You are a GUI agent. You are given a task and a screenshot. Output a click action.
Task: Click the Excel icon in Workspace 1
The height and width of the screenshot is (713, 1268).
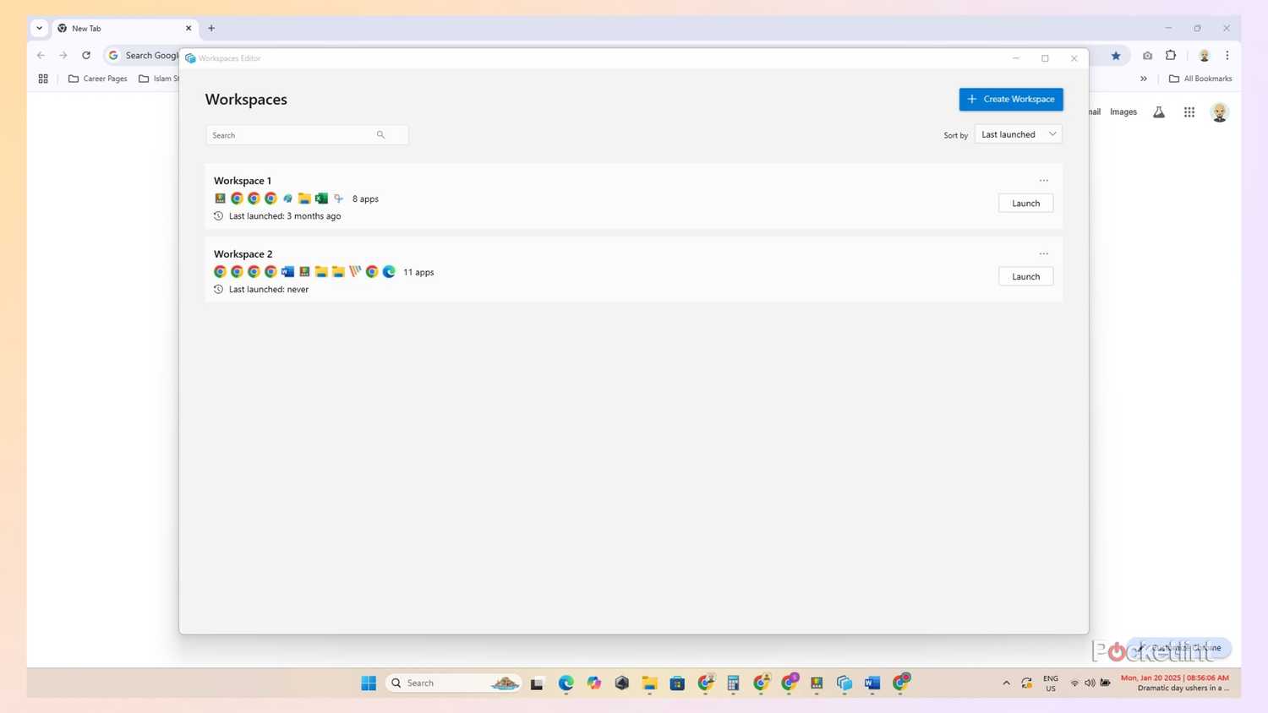coord(321,199)
